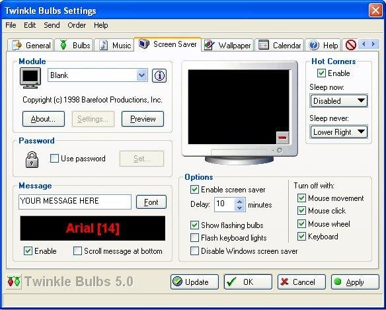Click the padlock icon in Password section

(x=32, y=159)
